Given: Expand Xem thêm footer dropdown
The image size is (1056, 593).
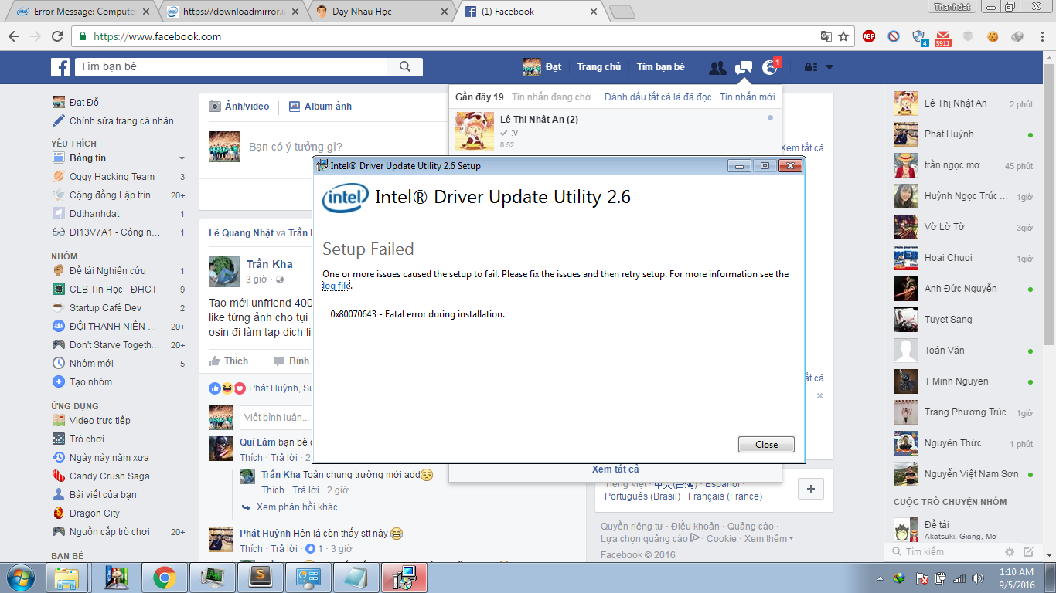Looking at the screenshot, I should tap(768, 539).
